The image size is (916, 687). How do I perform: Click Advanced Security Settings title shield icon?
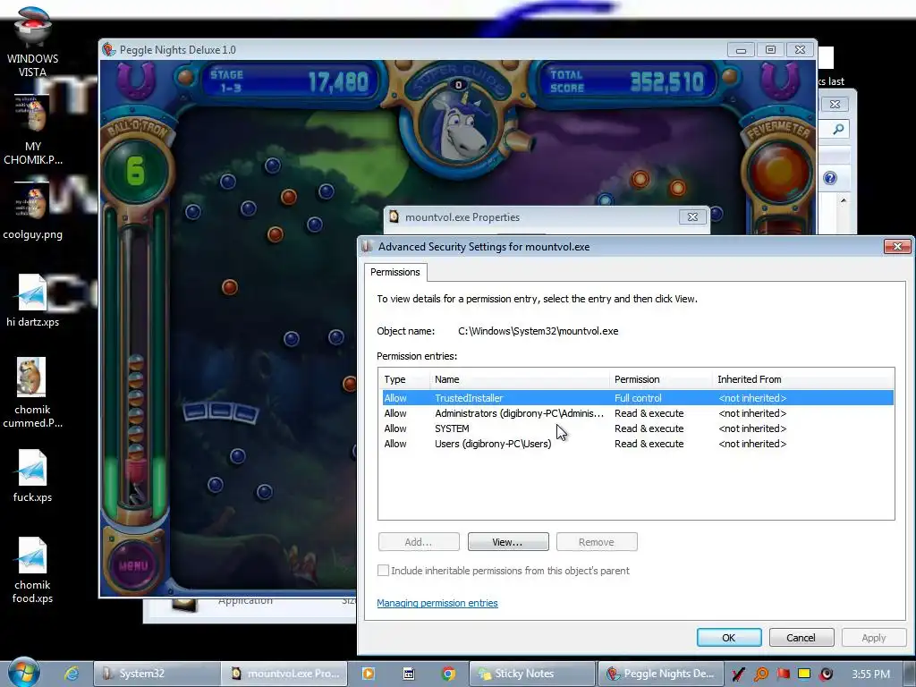click(x=367, y=247)
